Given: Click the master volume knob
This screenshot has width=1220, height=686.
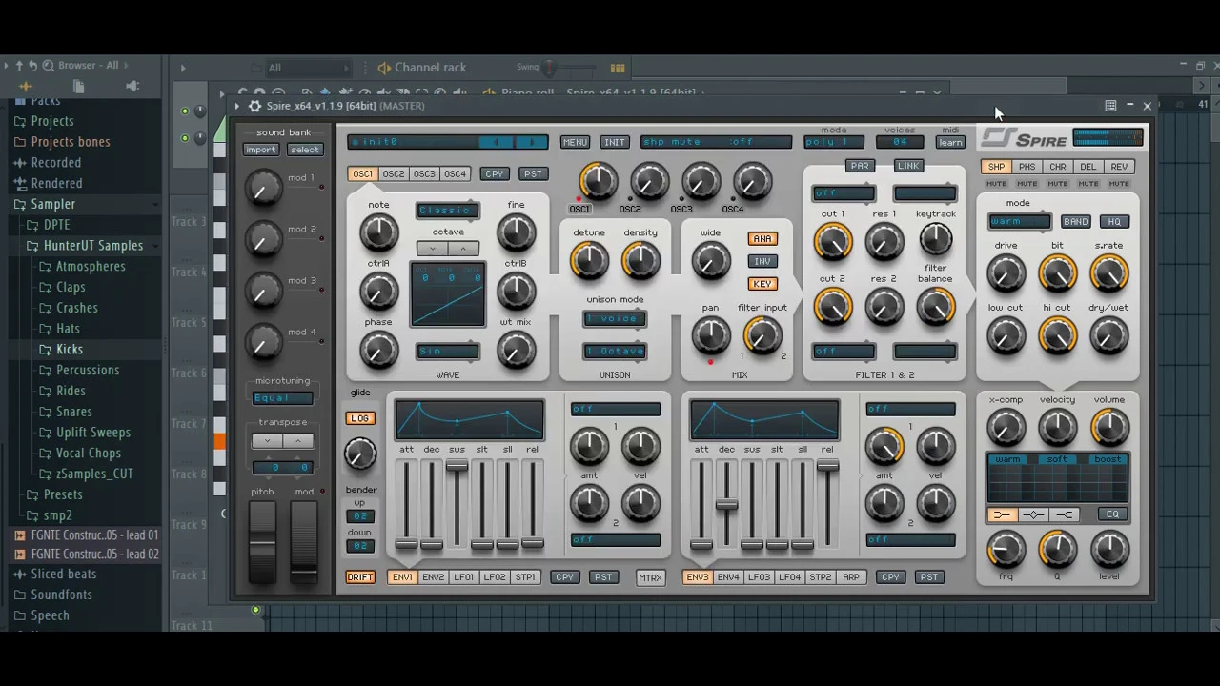Looking at the screenshot, I should click(x=1108, y=428).
